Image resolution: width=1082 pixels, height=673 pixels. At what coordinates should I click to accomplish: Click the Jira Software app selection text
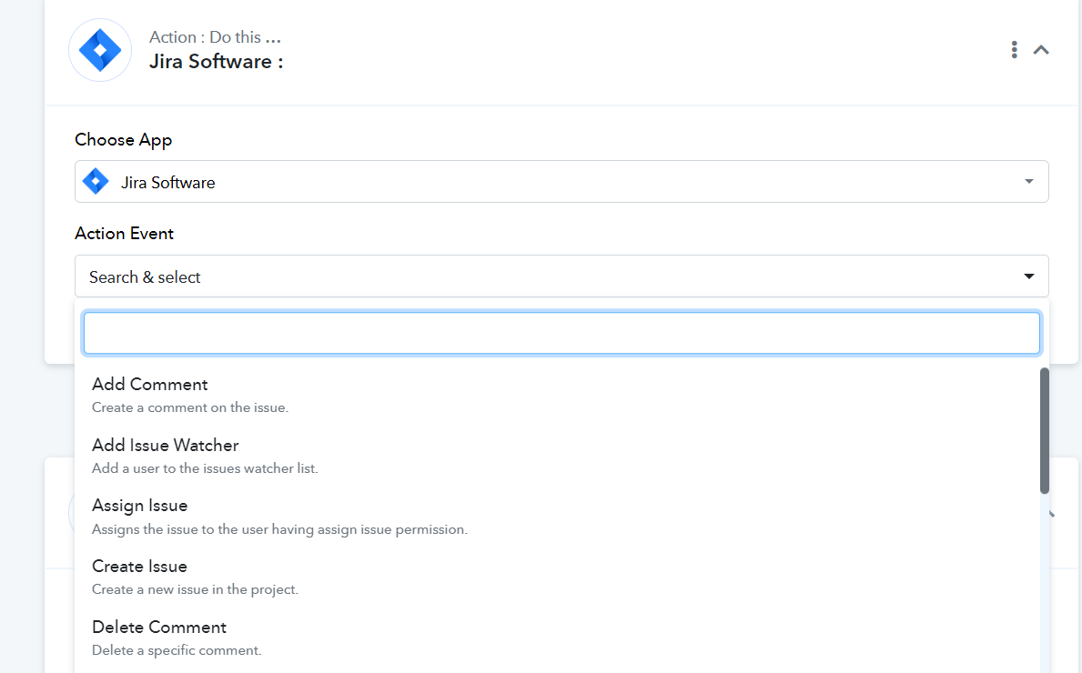coord(167,183)
